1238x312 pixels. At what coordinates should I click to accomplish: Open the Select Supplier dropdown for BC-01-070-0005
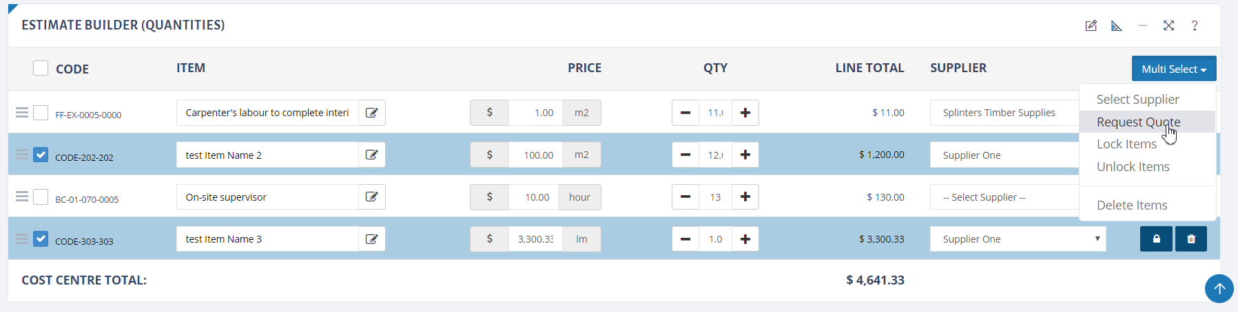coord(1004,197)
